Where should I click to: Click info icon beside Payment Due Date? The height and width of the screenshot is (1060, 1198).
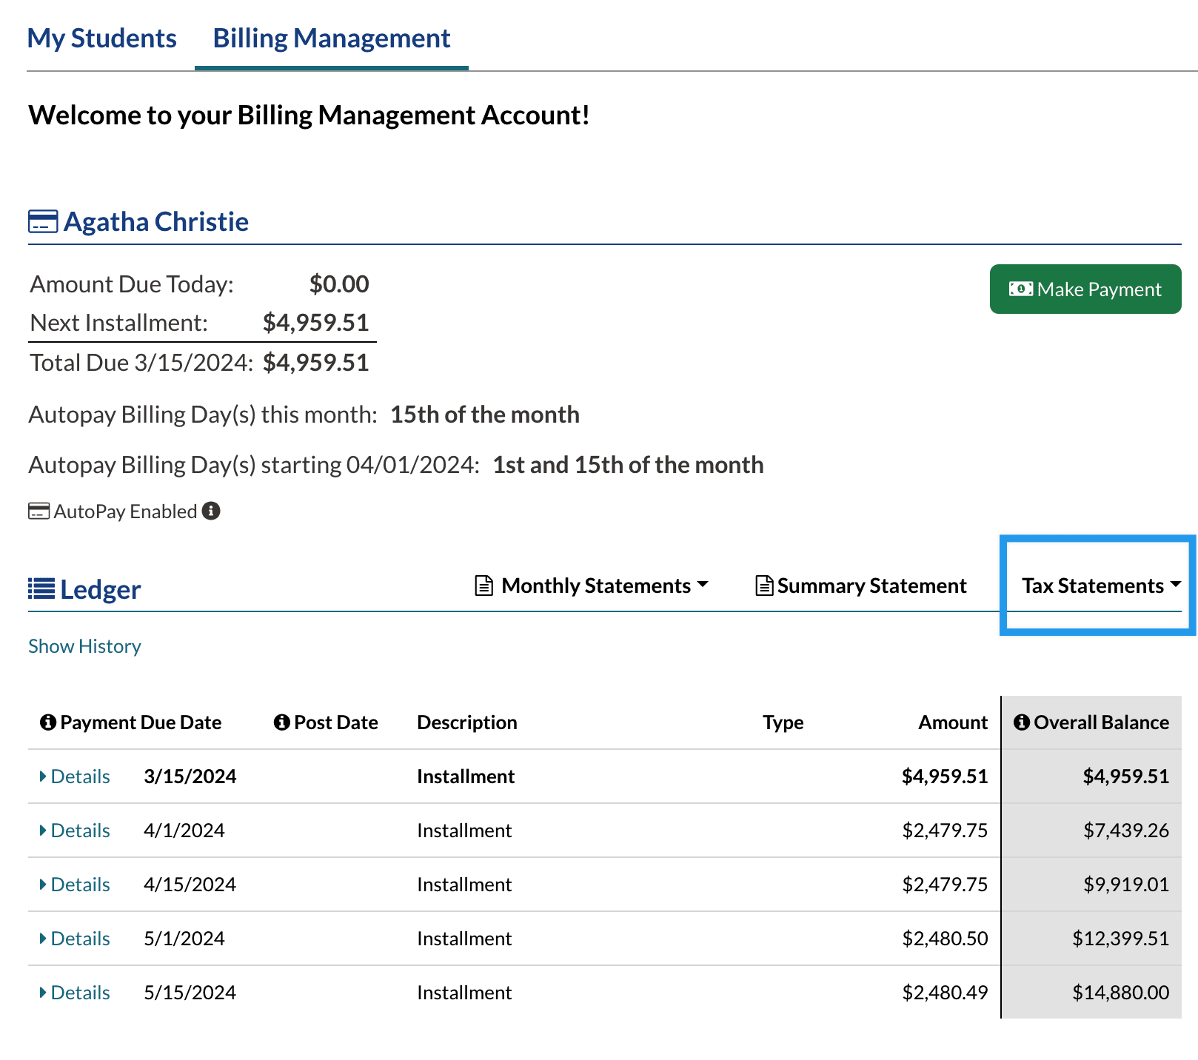[48, 722]
